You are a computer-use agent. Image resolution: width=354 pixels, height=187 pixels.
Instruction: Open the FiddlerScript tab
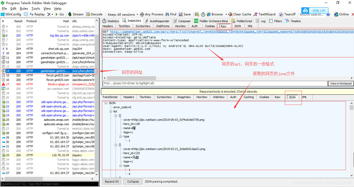242,21
